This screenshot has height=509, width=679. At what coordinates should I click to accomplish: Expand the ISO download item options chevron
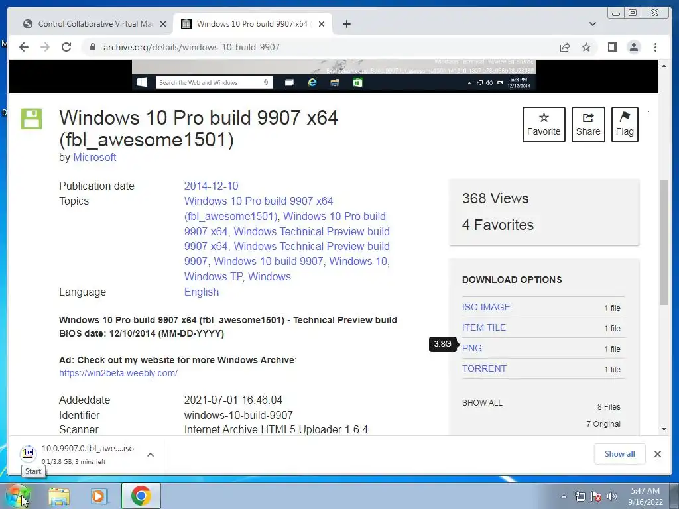151,455
